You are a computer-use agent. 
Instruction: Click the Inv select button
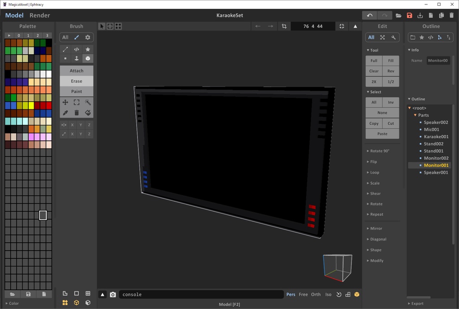[x=391, y=102]
